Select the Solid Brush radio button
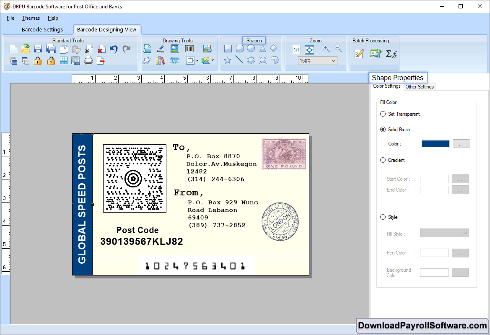 pos(383,130)
